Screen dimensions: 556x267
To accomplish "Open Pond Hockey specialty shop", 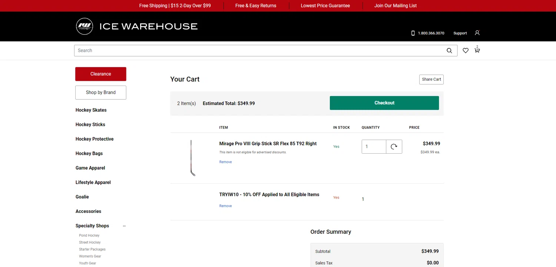I will [x=89, y=236].
